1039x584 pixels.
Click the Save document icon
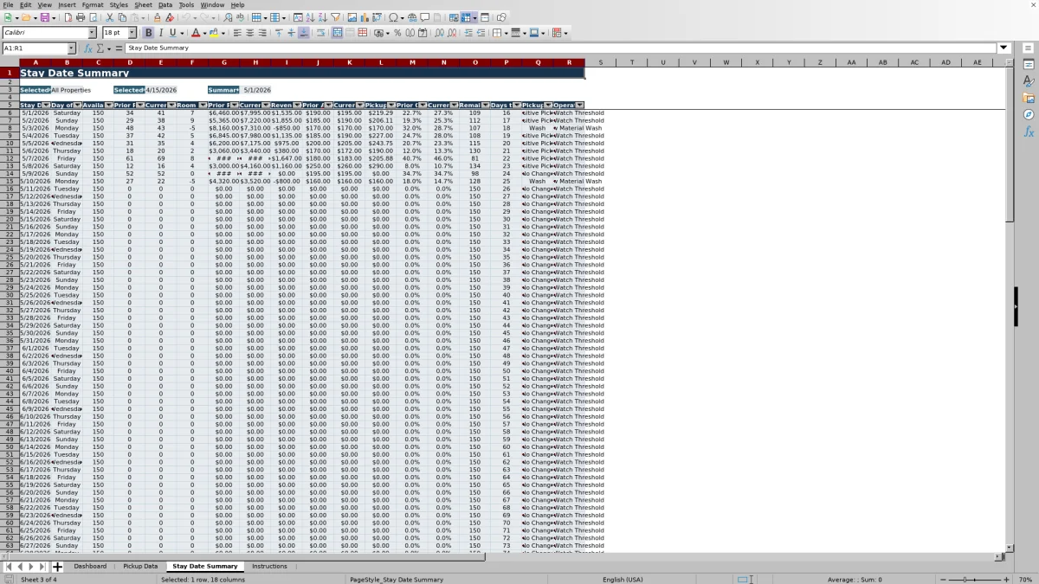(x=44, y=17)
